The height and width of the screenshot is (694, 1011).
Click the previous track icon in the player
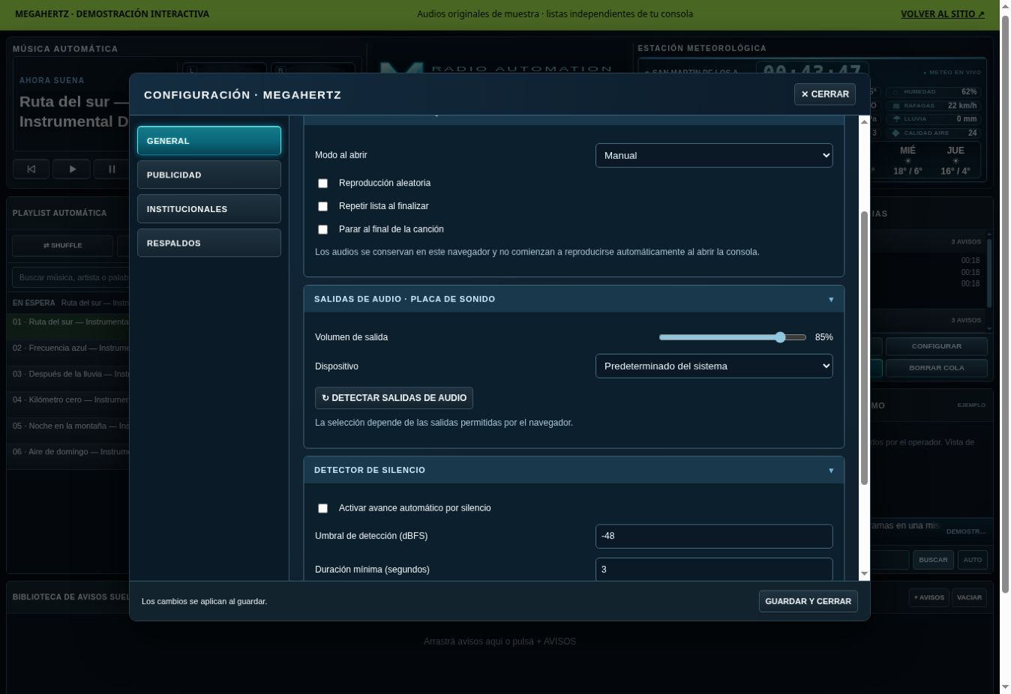pyautogui.click(x=31, y=169)
